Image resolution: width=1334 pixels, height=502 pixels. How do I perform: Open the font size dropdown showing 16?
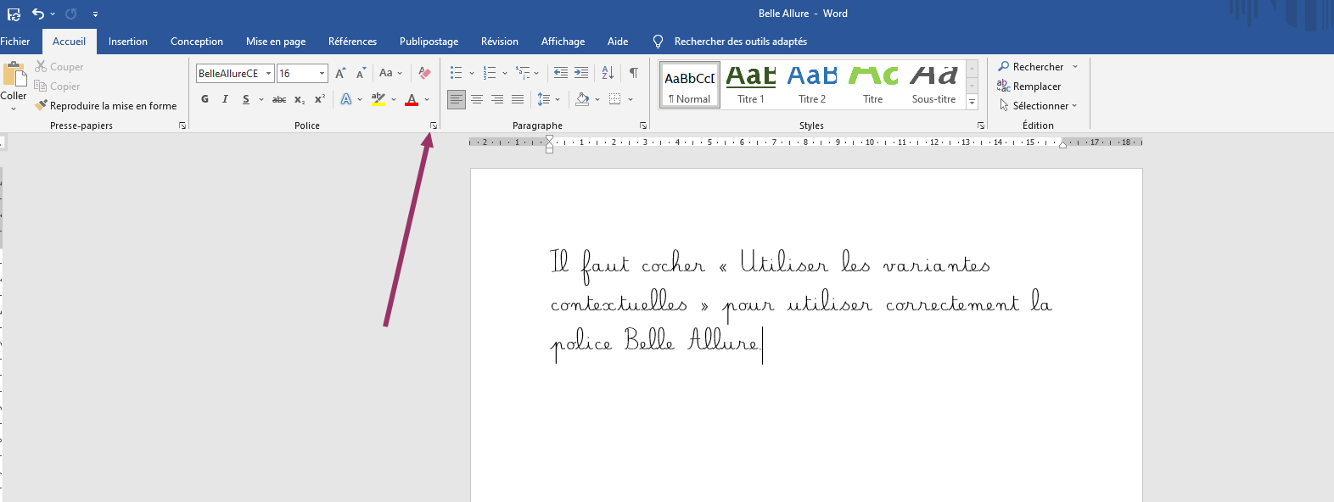click(322, 74)
